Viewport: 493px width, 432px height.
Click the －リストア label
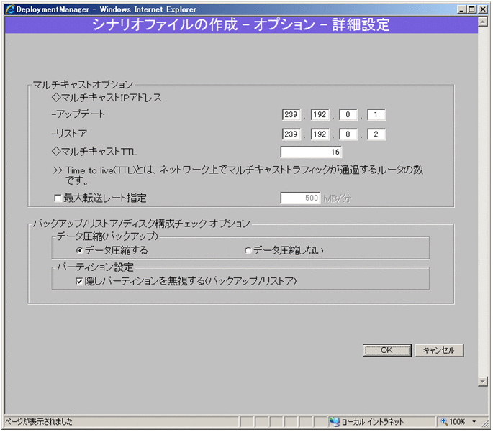point(69,134)
